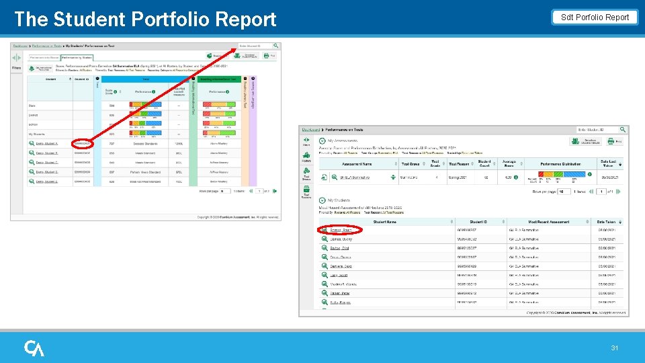
Task: Open the Rosters filter icon
Action: [x=306, y=157]
